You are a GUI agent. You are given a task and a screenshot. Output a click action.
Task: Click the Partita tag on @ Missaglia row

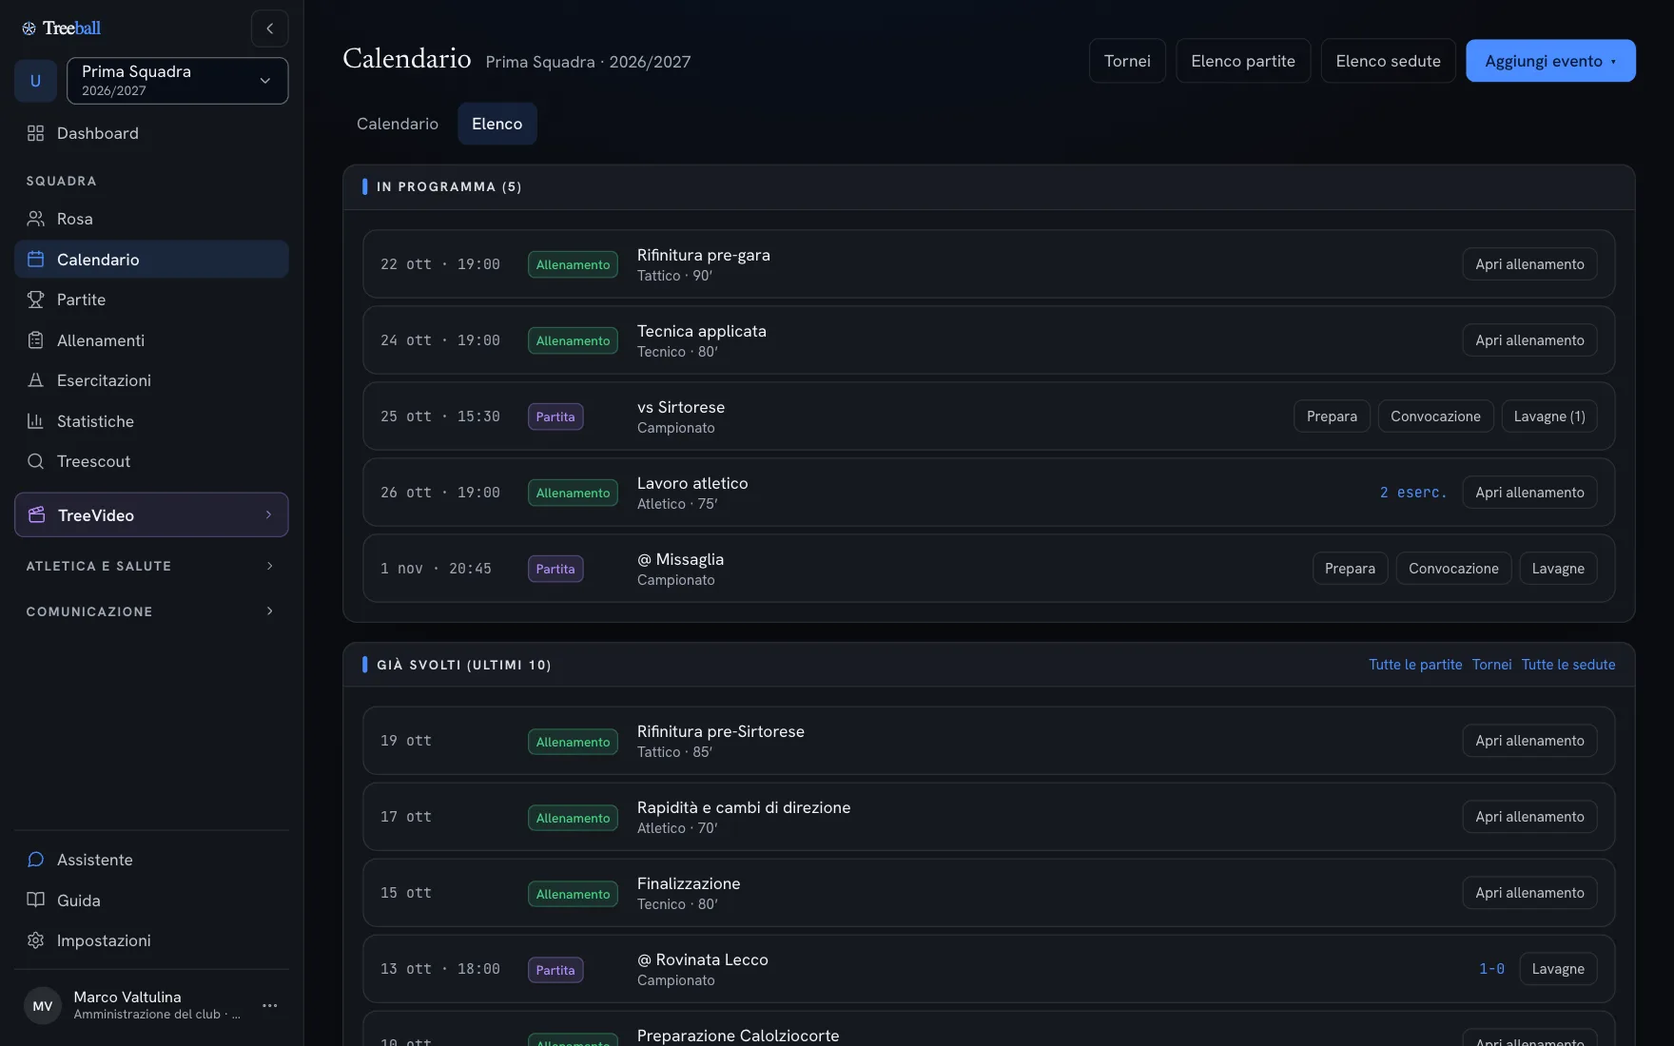coord(555,569)
